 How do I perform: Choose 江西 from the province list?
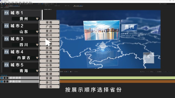click(x=49, y=69)
